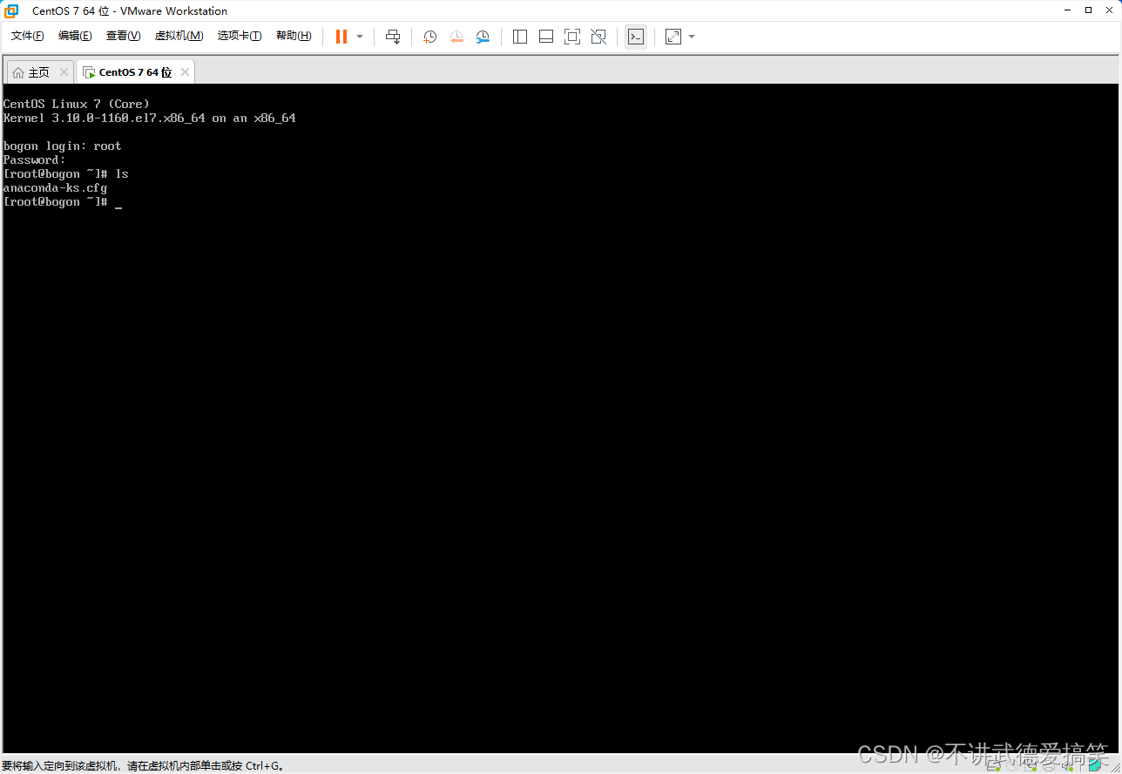Open the 帮助(H) menu

pos(294,36)
